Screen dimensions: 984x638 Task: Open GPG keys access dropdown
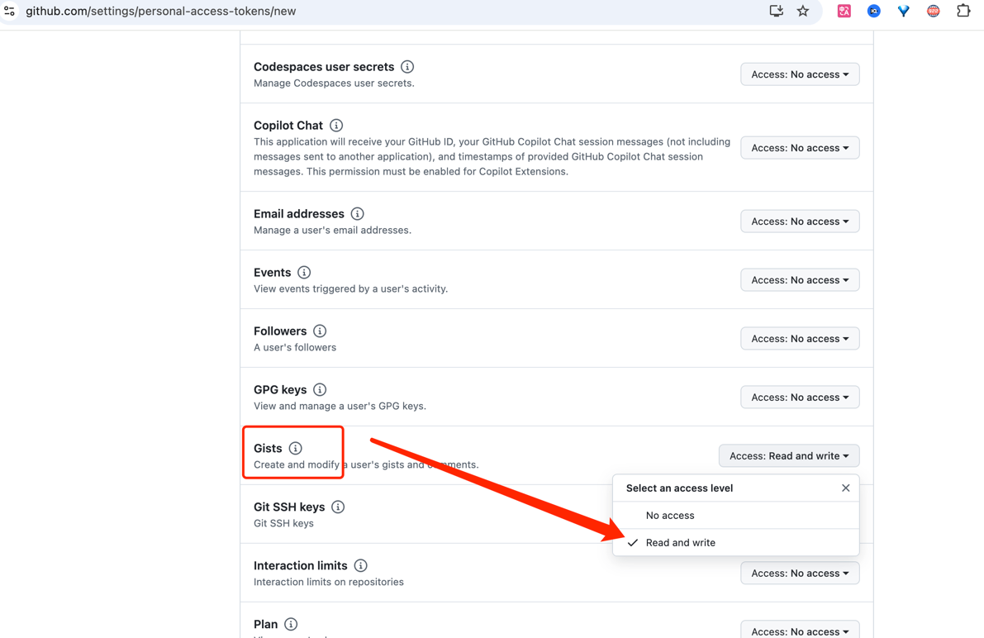click(x=800, y=397)
